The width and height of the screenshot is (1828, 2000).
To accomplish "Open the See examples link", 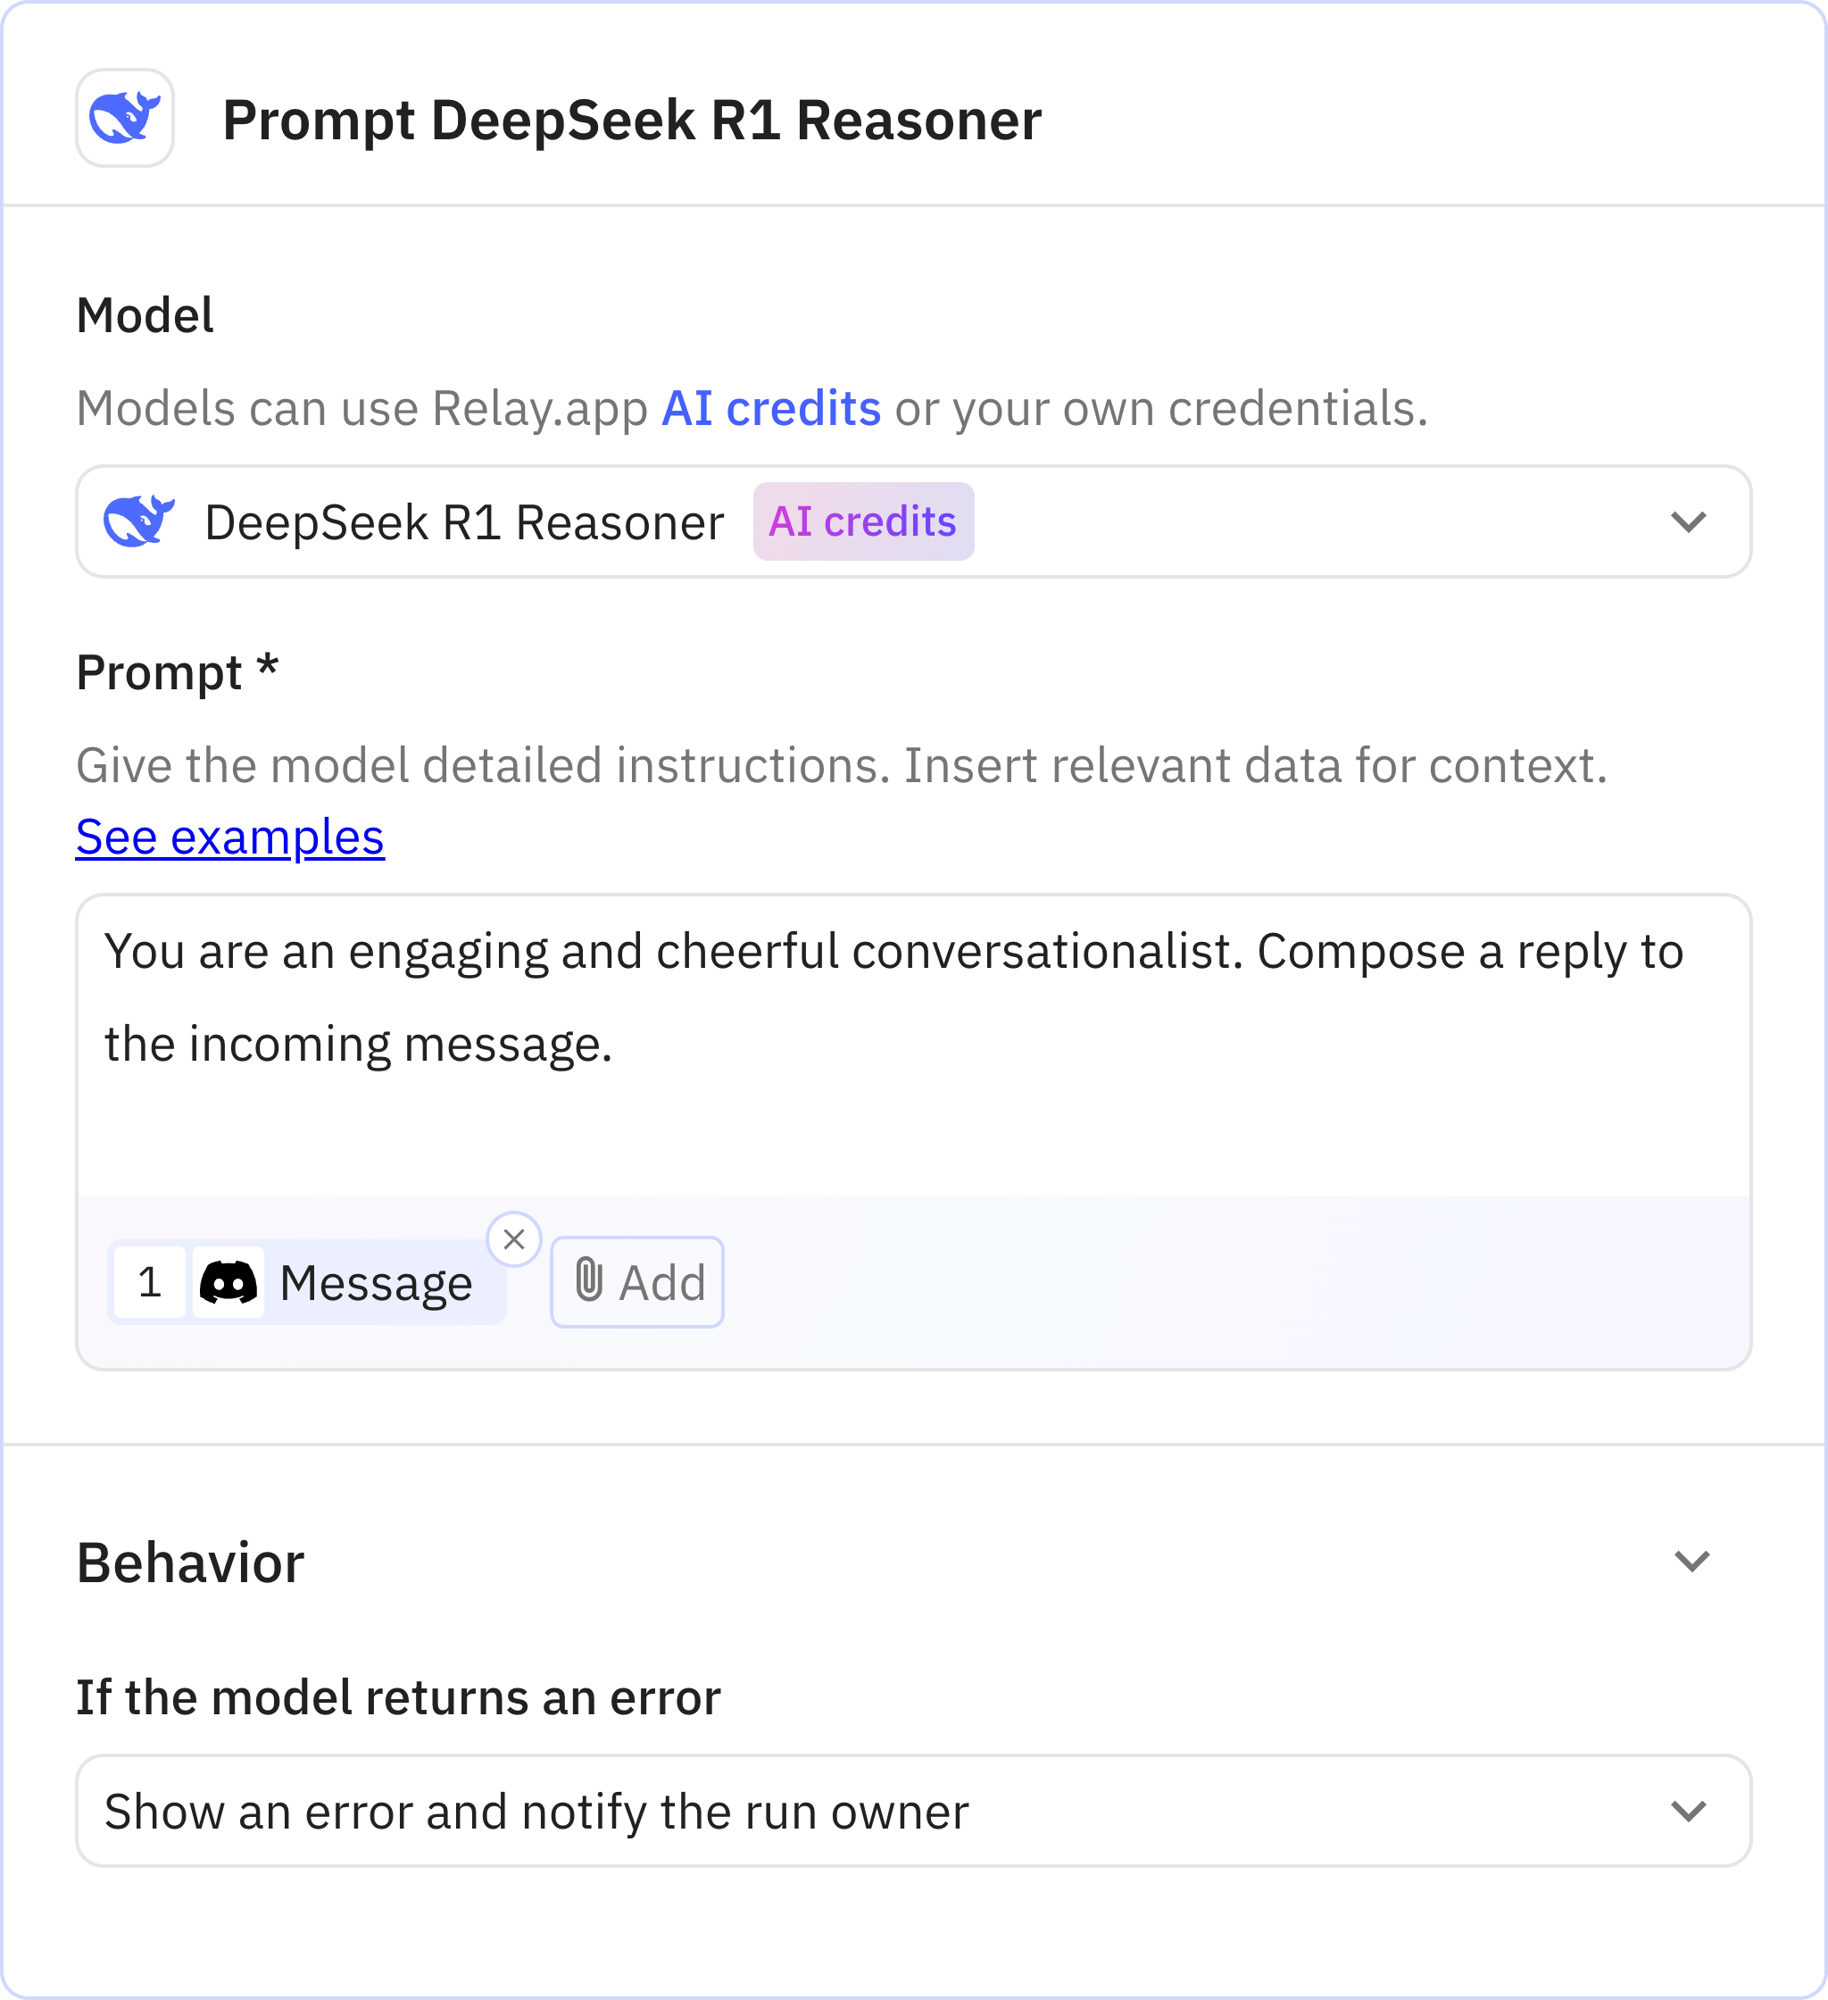I will pos(230,838).
